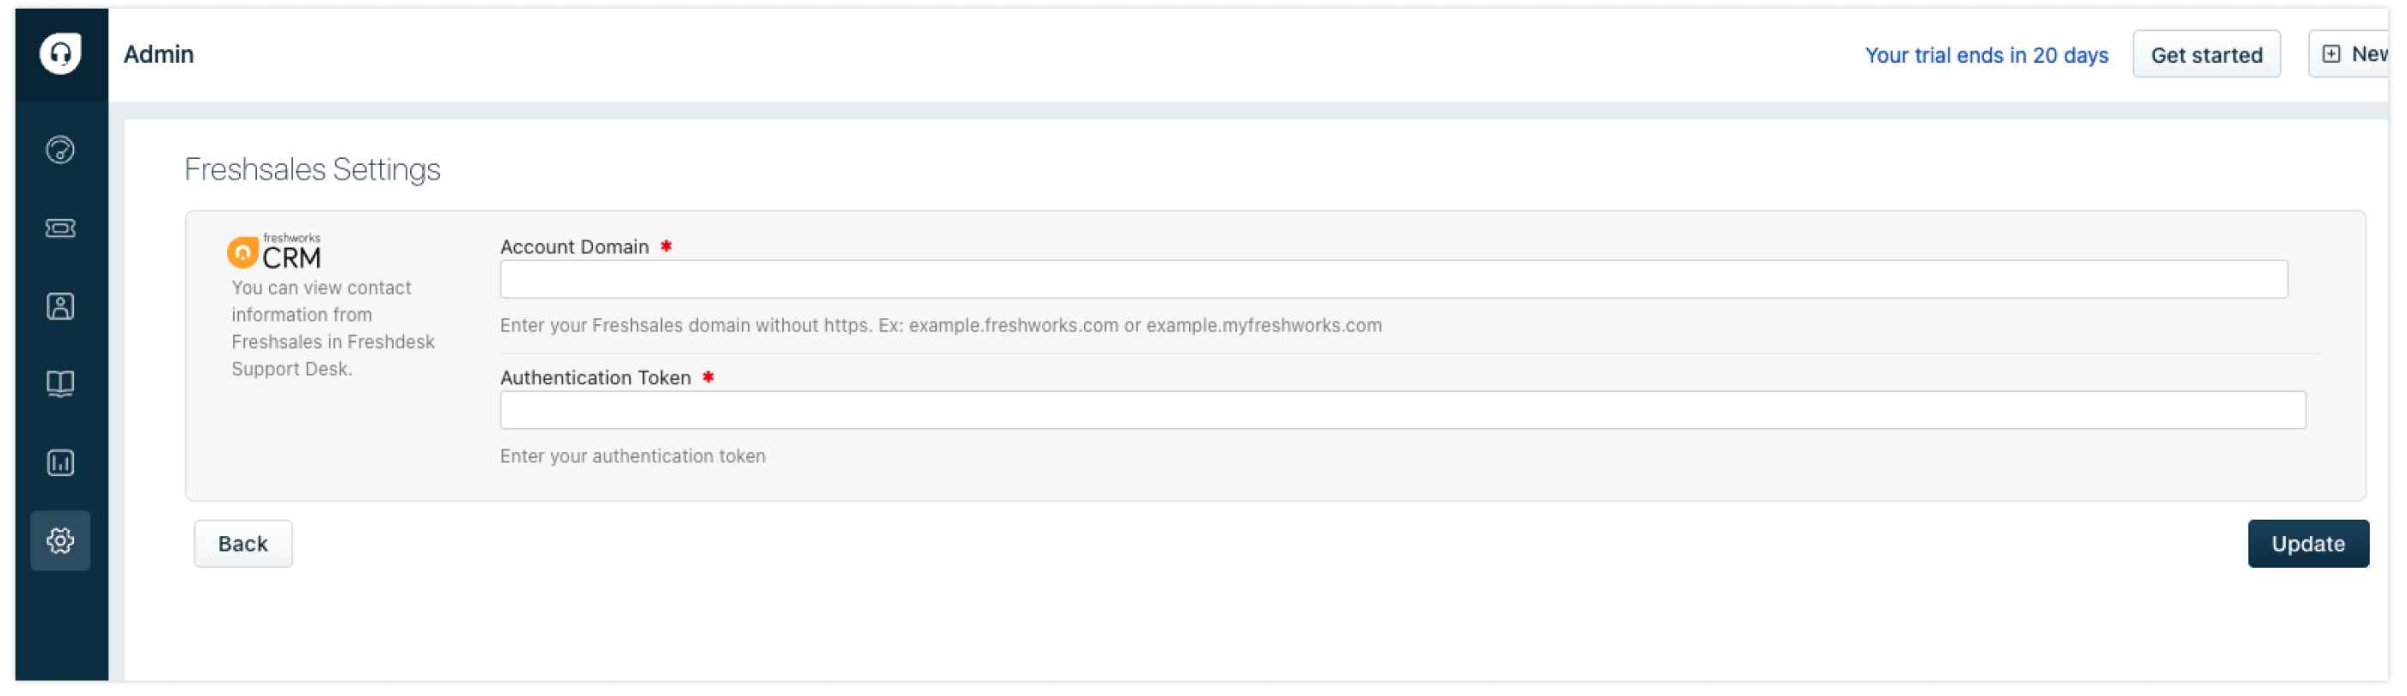Viewport: 2407px width, 696px height.
Task: Open the Solutions book sidebar icon
Action: tap(61, 385)
